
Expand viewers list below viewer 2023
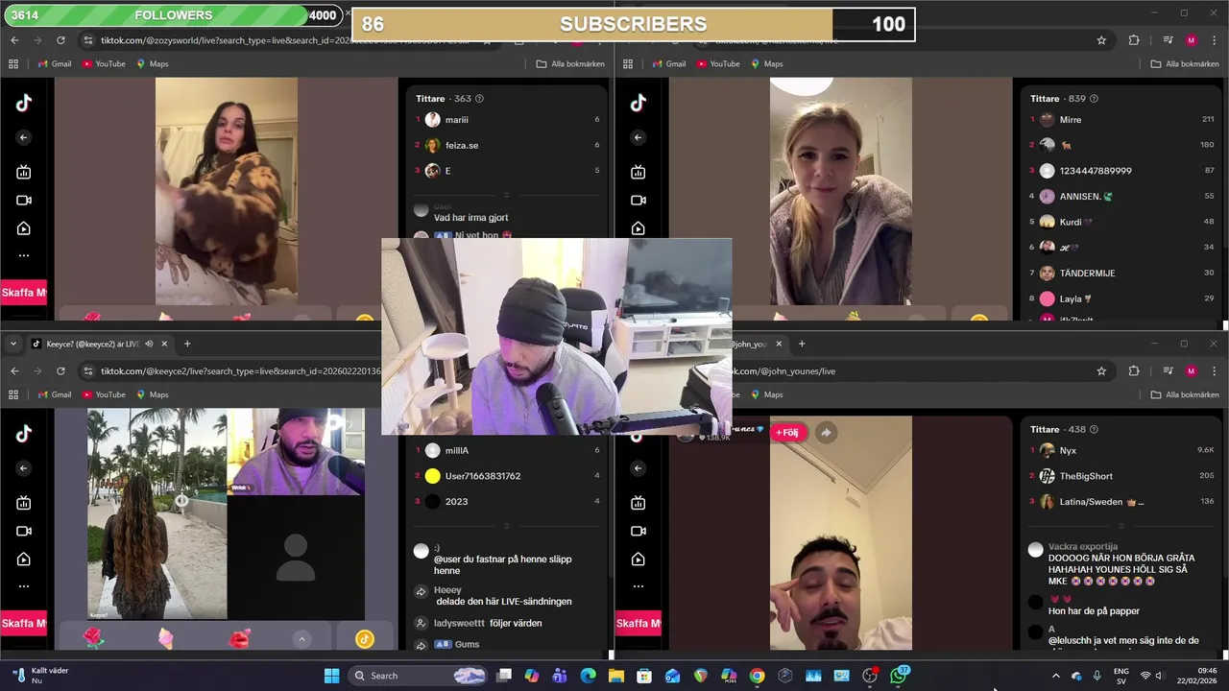point(507,526)
